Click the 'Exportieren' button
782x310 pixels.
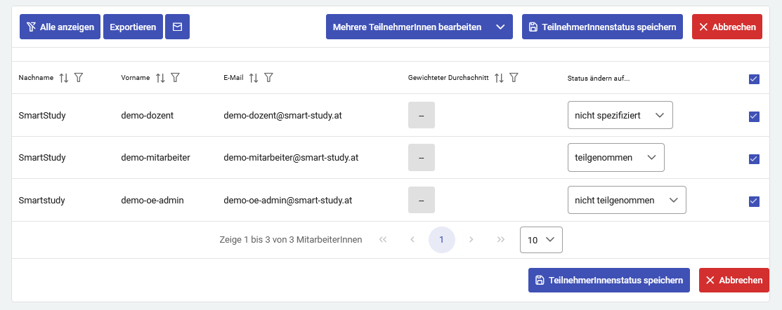(x=133, y=27)
